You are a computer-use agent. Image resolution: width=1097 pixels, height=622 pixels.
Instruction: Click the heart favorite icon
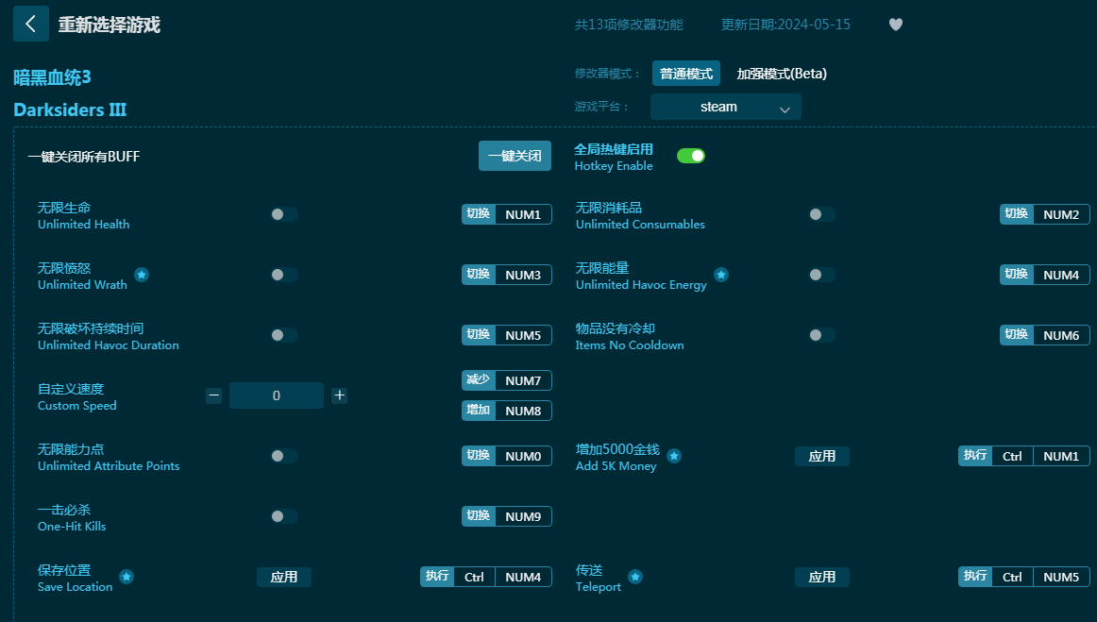click(x=896, y=25)
